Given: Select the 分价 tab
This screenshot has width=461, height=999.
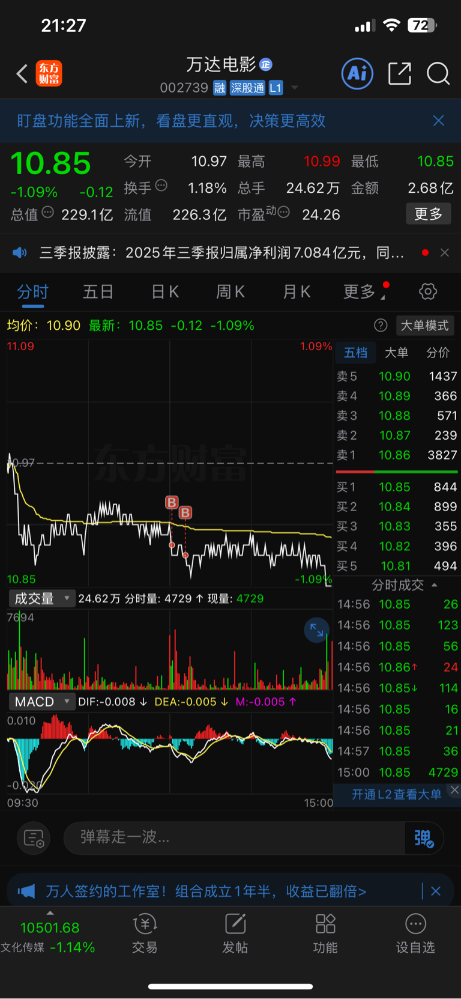Looking at the screenshot, I should tap(438, 353).
